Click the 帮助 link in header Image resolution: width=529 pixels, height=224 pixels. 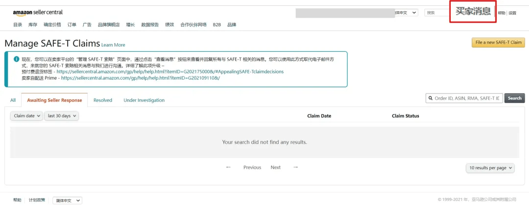tap(502, 13)
